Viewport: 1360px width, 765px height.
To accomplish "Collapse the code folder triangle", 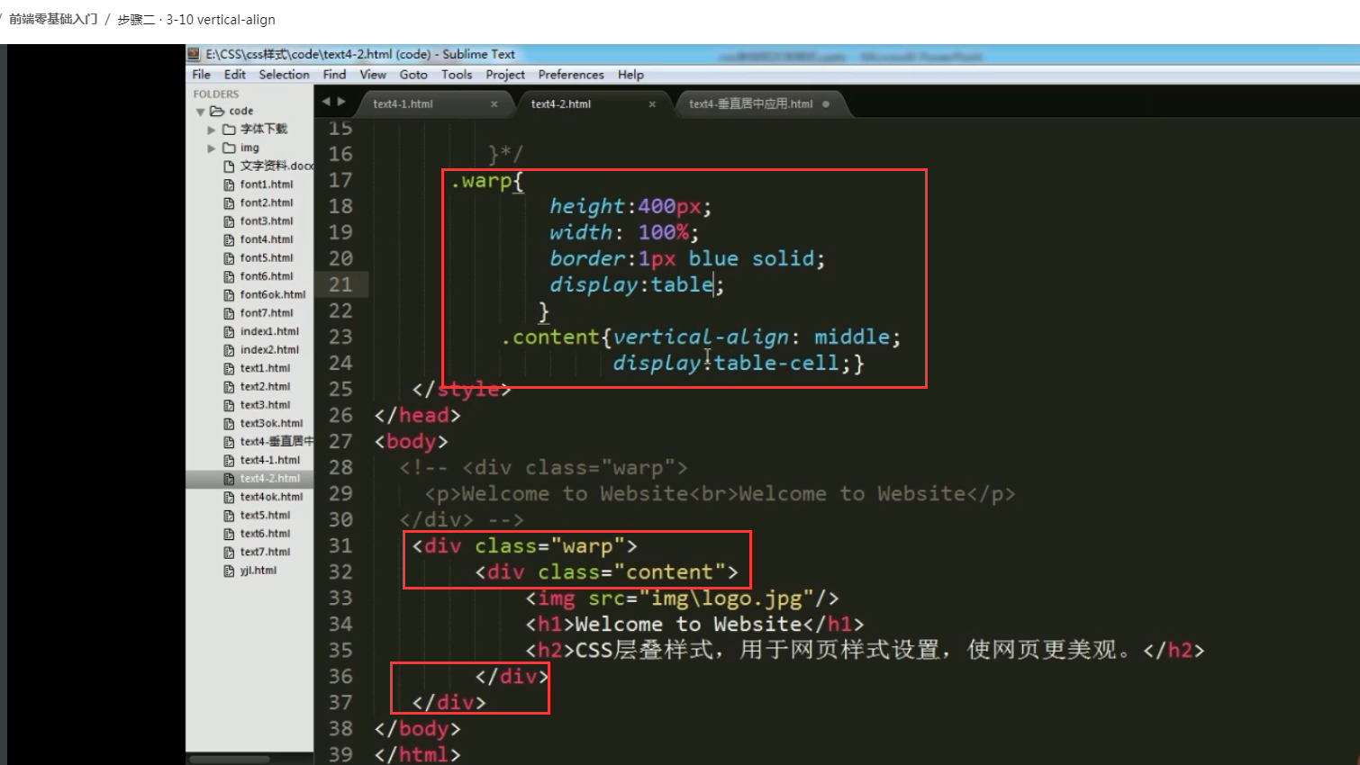I will pos(200,112).
